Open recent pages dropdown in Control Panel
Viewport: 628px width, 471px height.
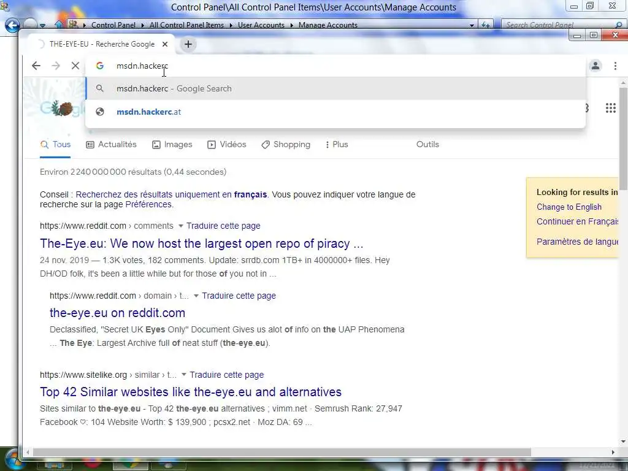(42, 26)
